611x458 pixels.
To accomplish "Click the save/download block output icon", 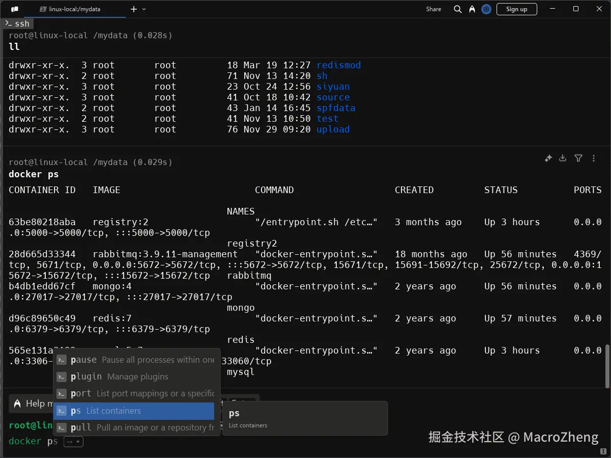I will coord(563,158).
